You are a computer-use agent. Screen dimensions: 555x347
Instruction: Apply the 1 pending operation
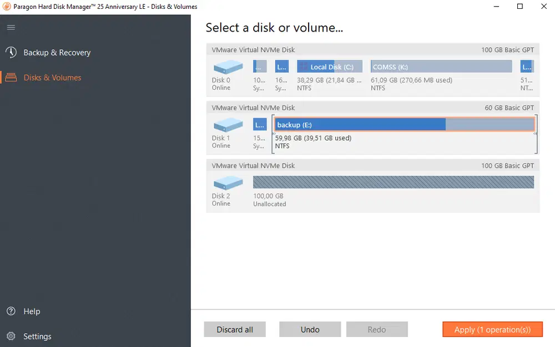point(492,329)
